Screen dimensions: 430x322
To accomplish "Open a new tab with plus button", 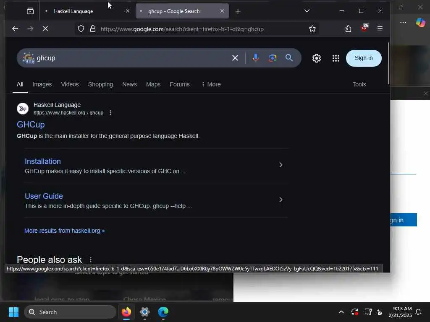I will pos(238,11).
